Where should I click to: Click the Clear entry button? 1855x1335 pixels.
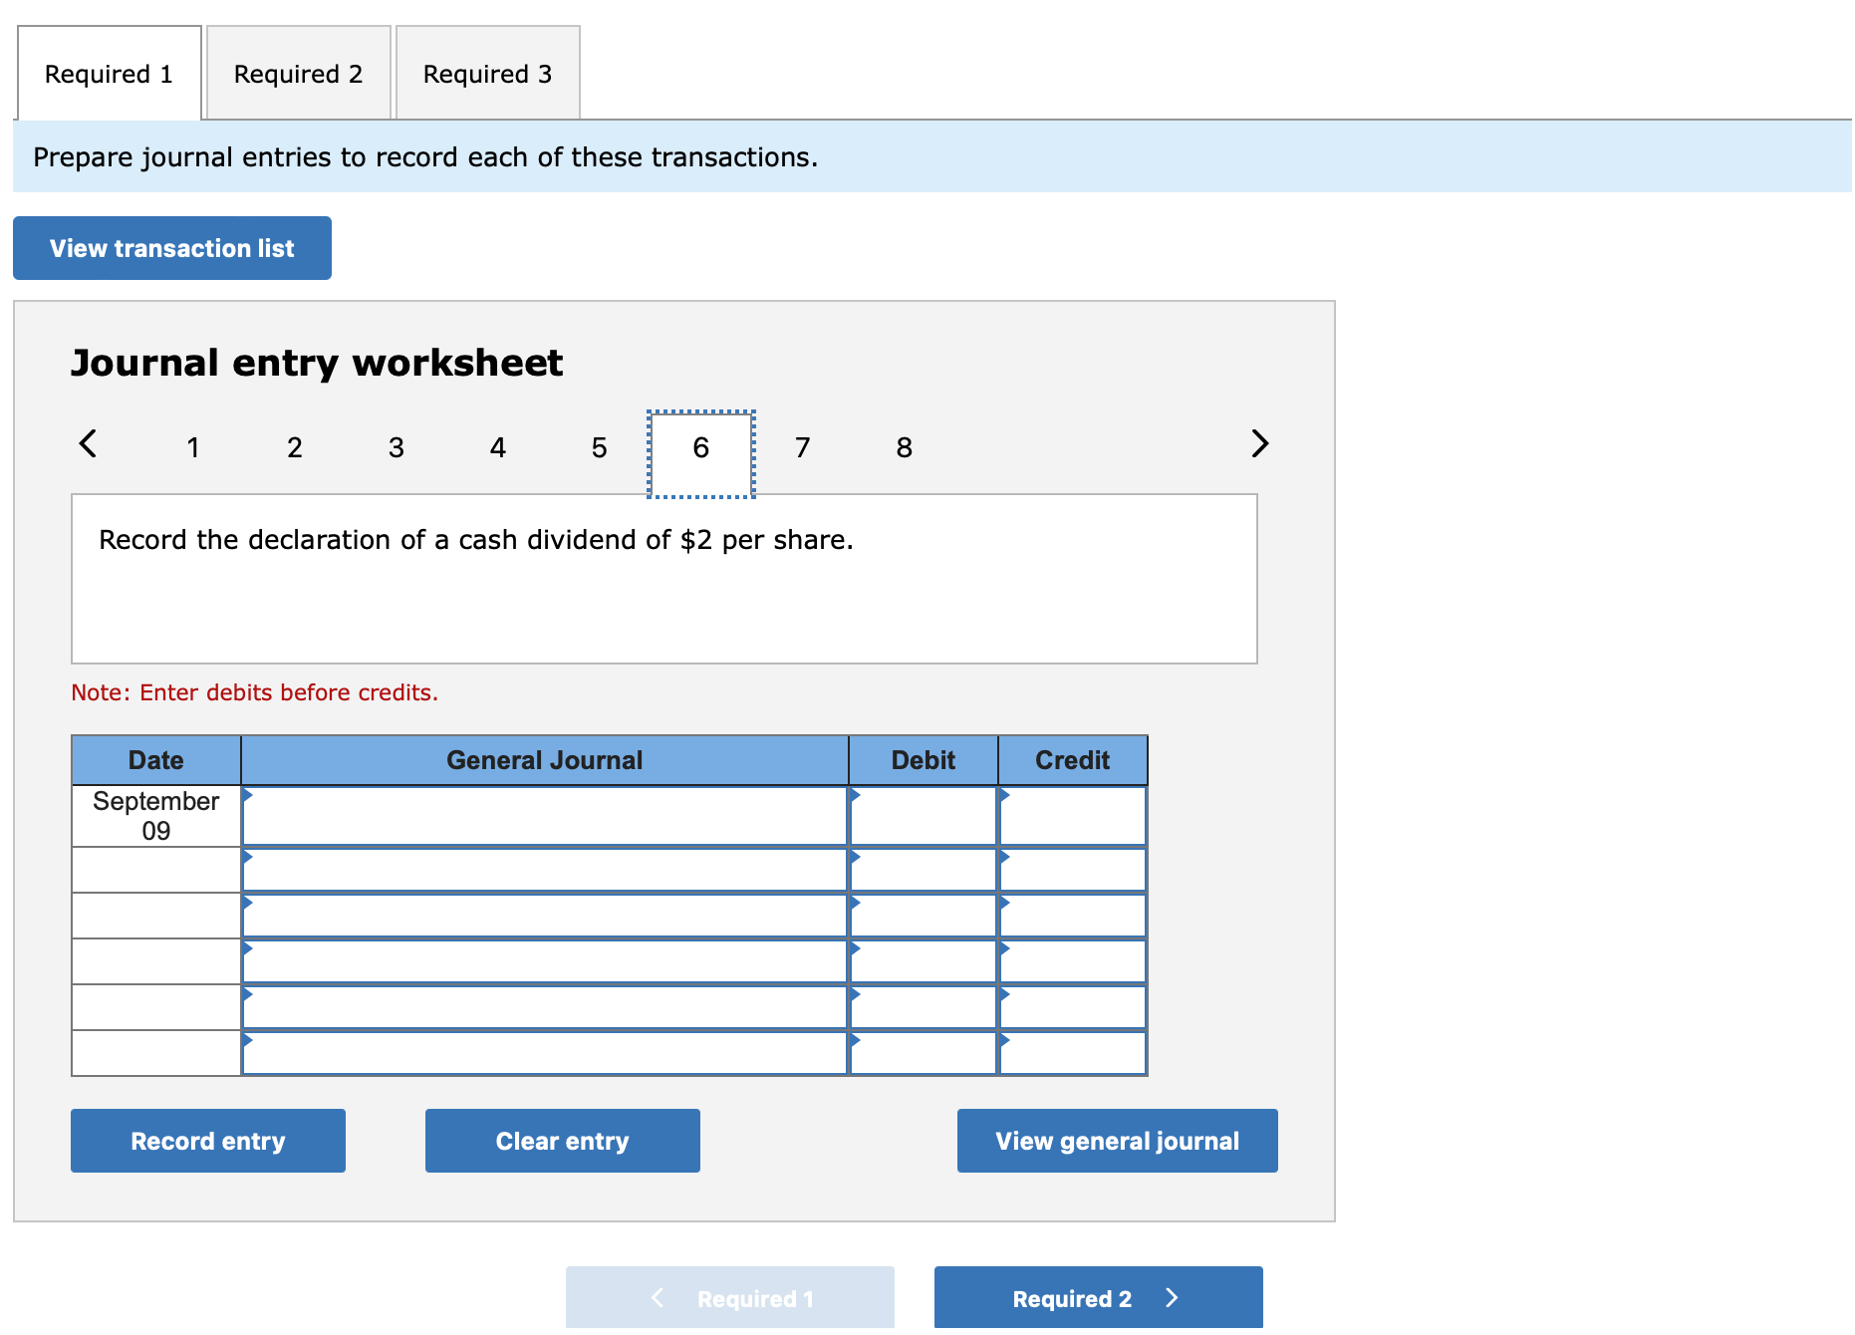click(563, 1141)
